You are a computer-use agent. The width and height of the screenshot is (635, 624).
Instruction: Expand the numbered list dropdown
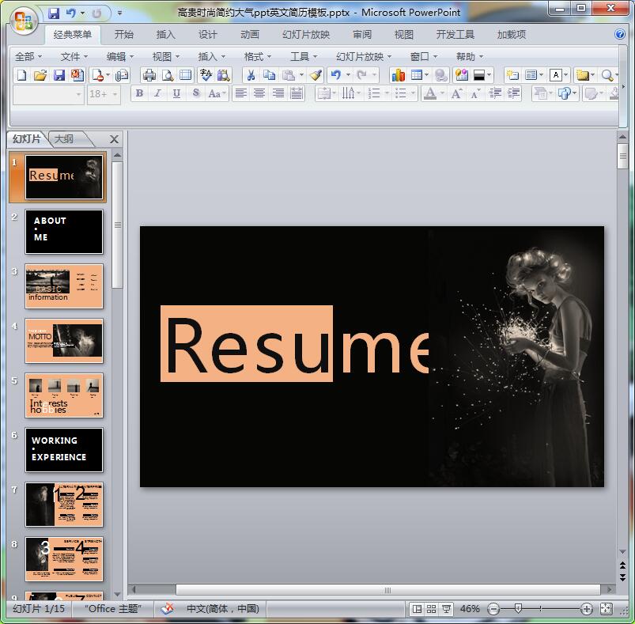click(387, 94)
